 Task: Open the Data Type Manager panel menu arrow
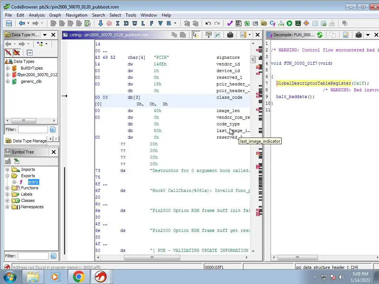(x=45, y=35)
